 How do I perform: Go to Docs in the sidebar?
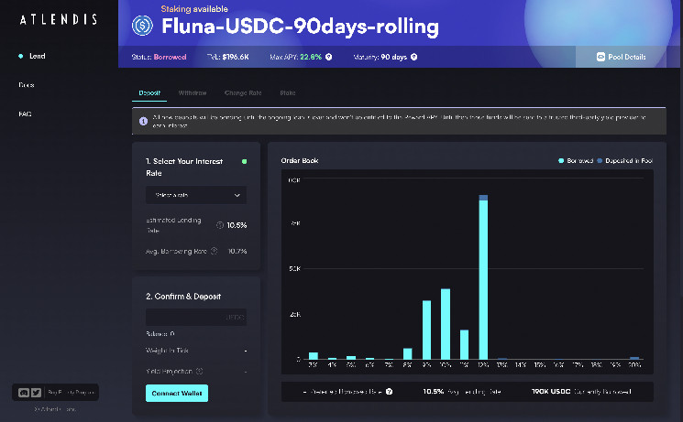click(27, 85)
